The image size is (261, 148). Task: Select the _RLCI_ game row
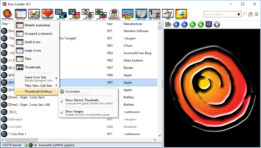pyautogui.click(x=79, y=112)
